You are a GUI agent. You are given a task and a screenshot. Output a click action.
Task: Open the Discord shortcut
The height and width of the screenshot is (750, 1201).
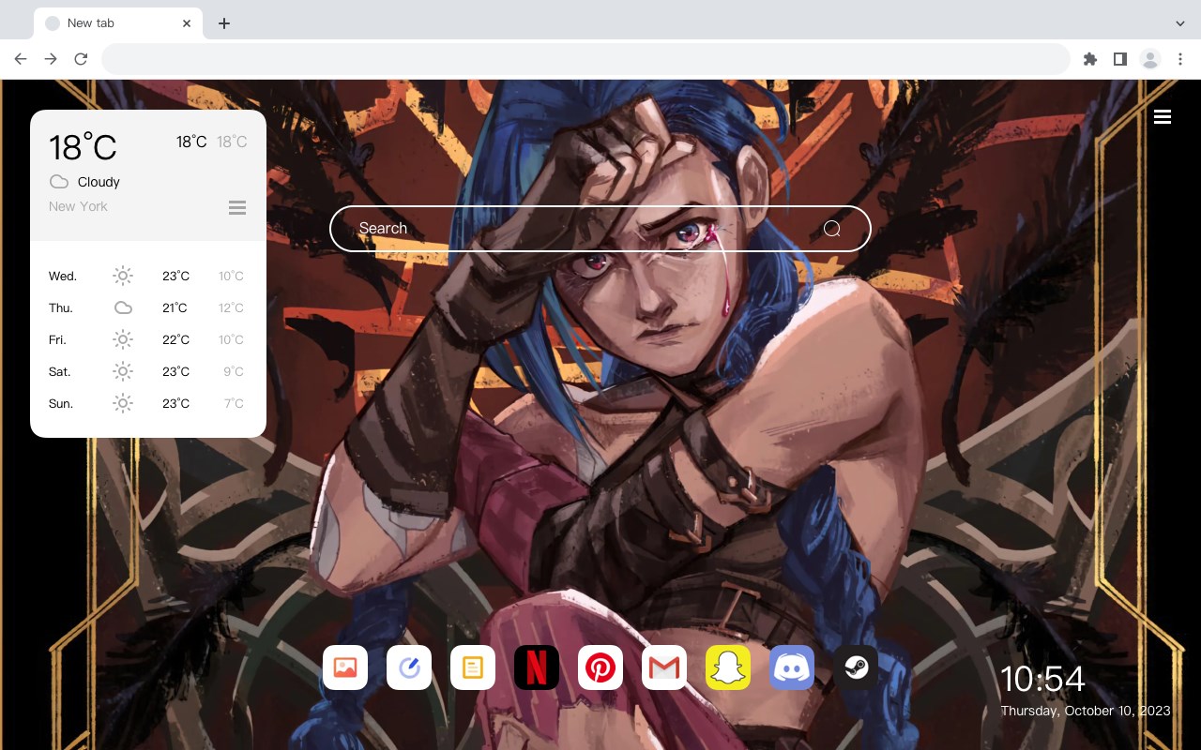click(792, 667)
